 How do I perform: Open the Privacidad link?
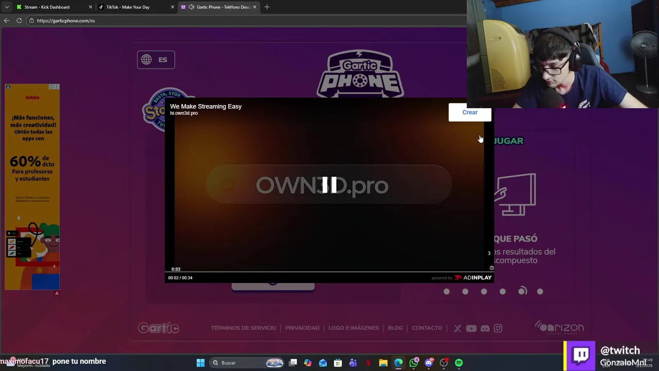(x=302, y=328)
